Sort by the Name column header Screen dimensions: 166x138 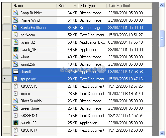34,6
